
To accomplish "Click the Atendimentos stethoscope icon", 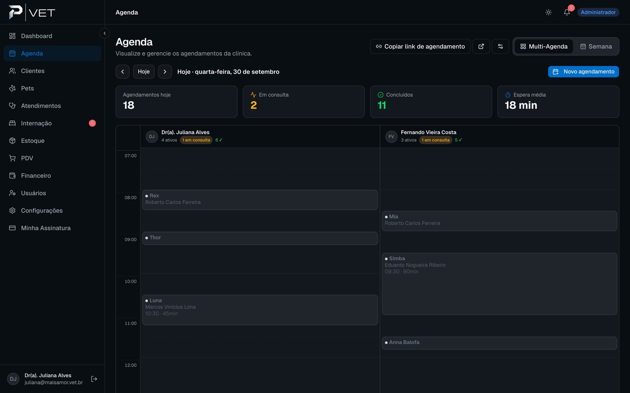I will [13, 106].
